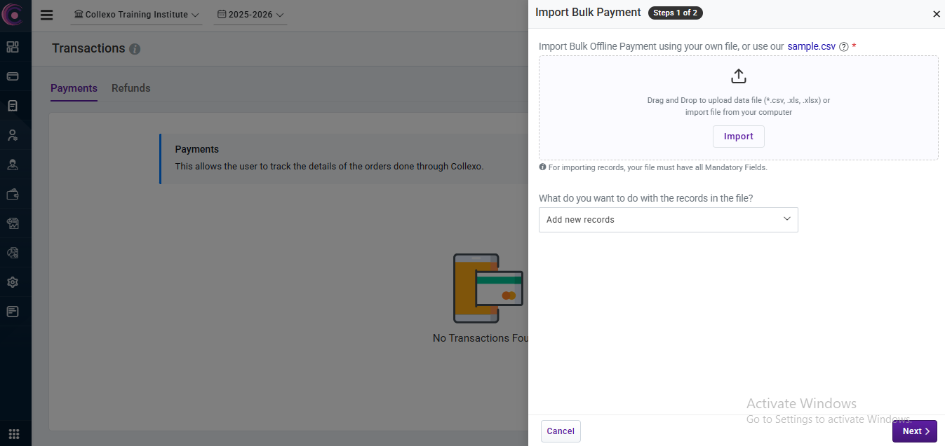Click the upload arrow icon

738,76
